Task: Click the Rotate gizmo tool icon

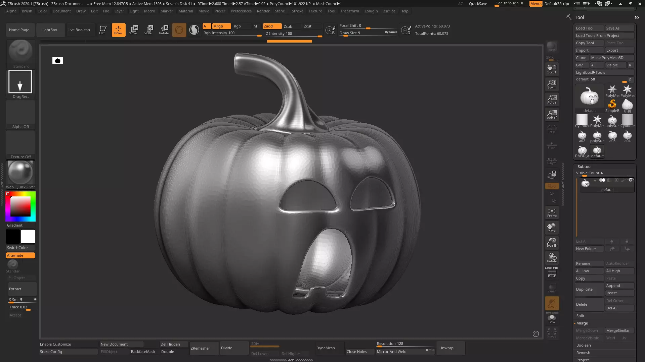Action: 164,30
